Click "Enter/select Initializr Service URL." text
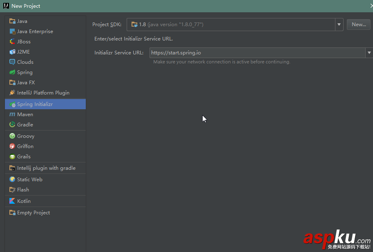Screen dimensions: 373x252 tap(134, 39)
